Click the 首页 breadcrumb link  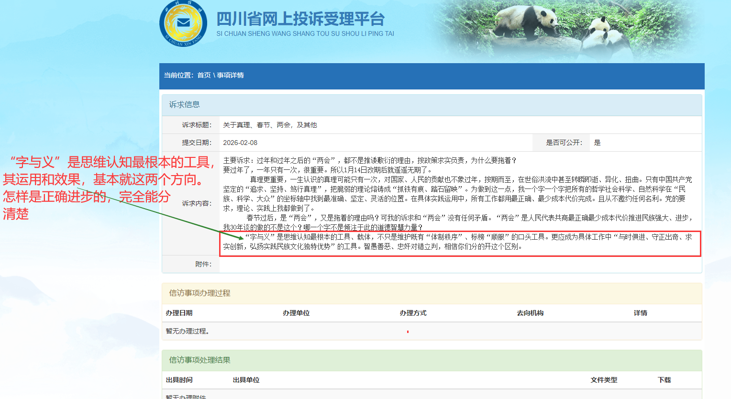coord(204,75)
